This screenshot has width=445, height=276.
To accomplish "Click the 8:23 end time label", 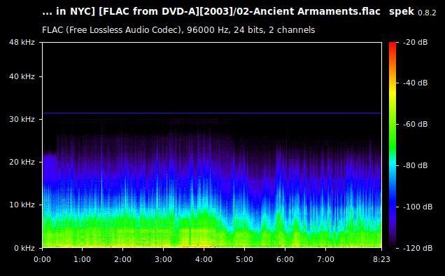I will point(381,259).
